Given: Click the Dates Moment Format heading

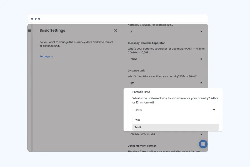Looking at the screenshot, I should point(142,146).
